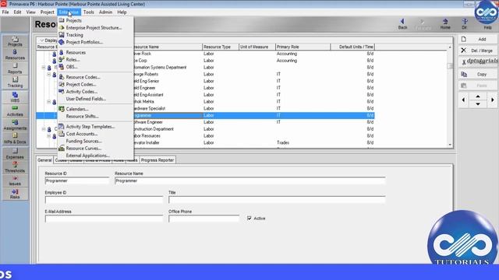The height and width of the screenshot is (280, 499).
Task: Open Thresholds in the left sidebar
Action: point(15,167)
